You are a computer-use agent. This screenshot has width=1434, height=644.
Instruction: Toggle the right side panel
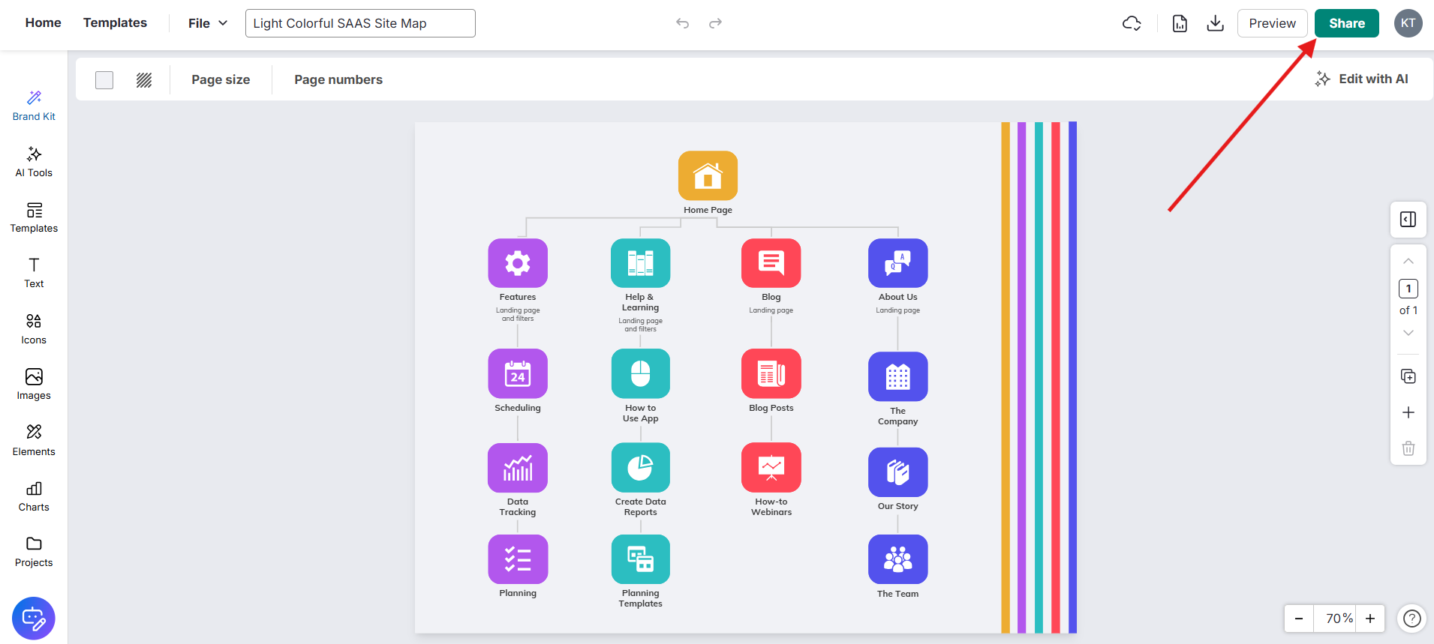(1408, 220)
